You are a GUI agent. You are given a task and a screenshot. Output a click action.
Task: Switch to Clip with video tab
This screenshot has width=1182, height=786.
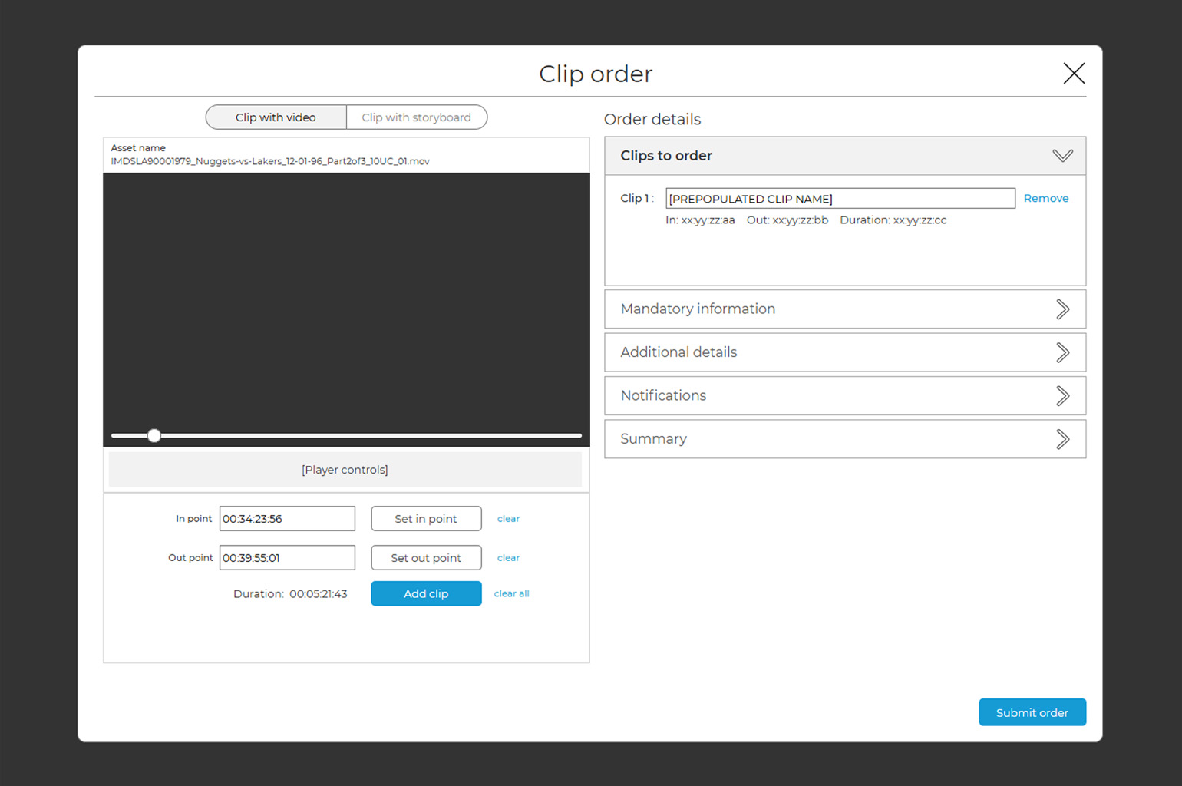pos(276,117)
